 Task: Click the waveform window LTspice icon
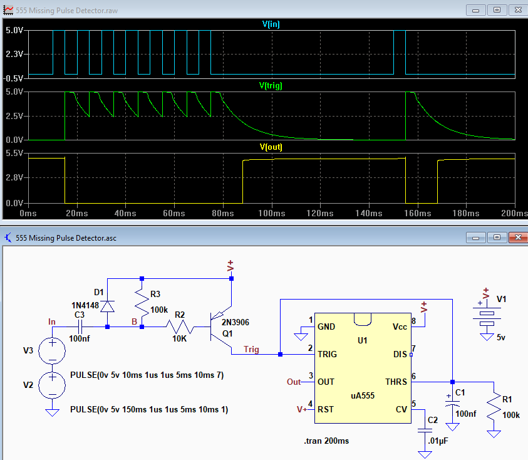[x=8, y=10]
